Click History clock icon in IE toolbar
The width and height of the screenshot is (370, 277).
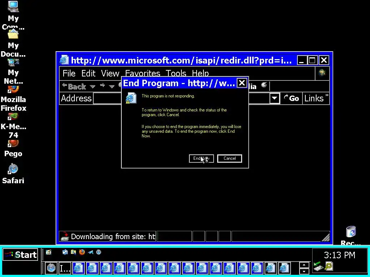tap(264, 85)
